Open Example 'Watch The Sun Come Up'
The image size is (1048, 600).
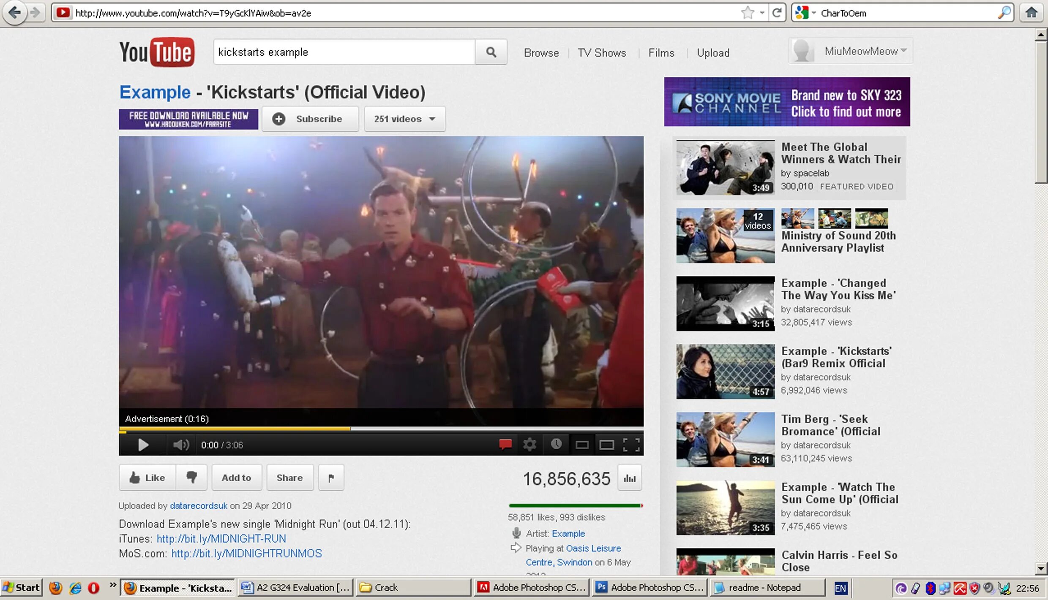[x=840, y=493]
